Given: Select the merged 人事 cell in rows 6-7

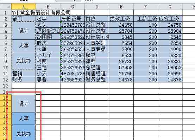Looking at the screenshot, I should pos(24,46).
